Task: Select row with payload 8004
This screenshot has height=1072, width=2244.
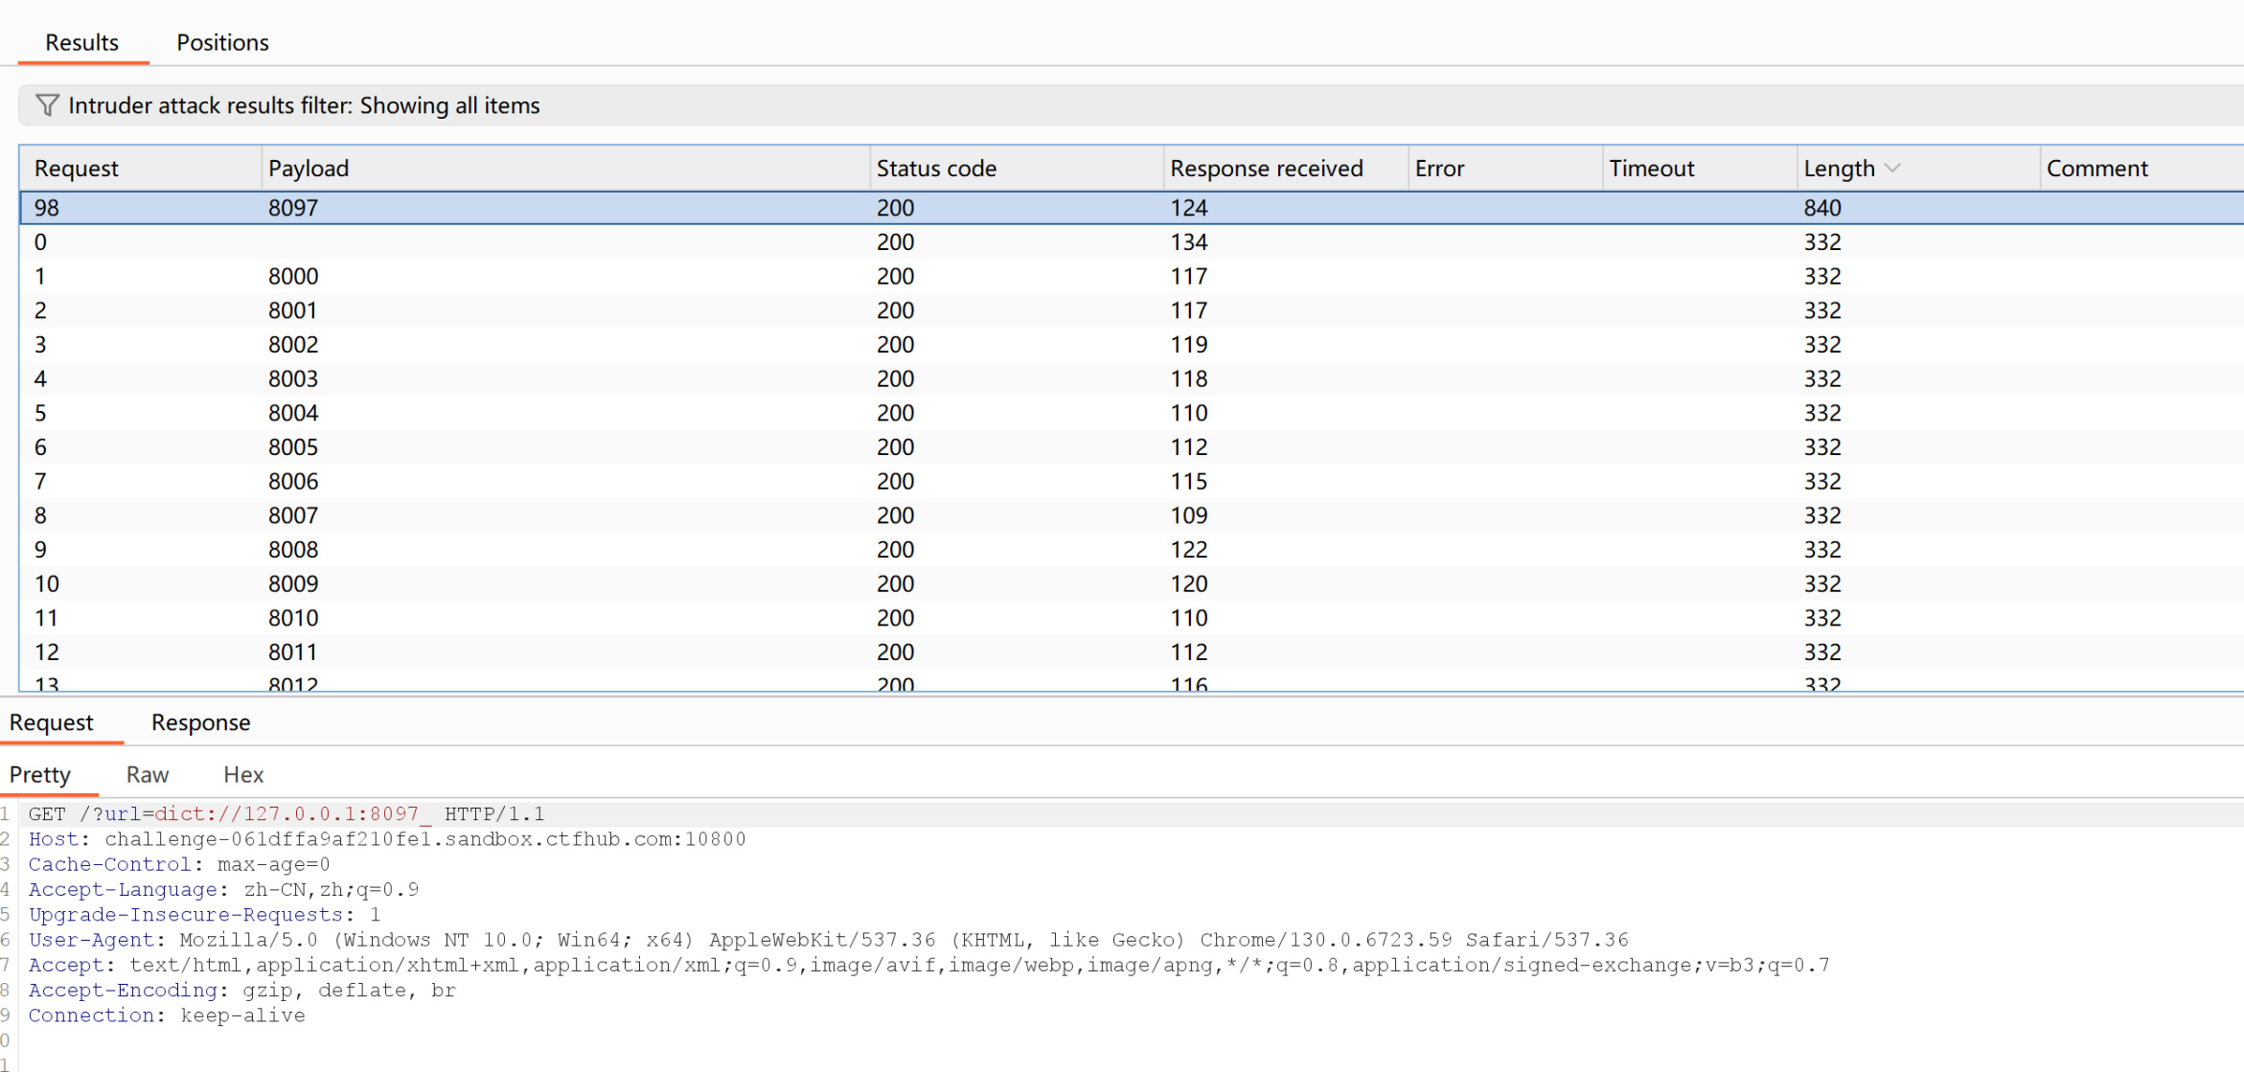Action: click(x=1131, y=413)
